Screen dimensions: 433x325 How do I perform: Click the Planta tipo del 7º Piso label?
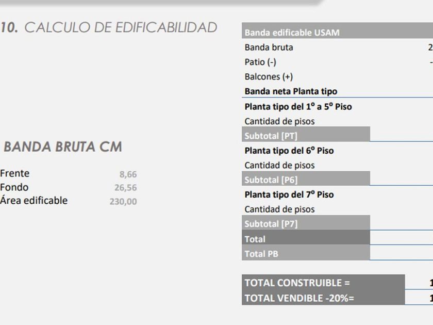(x=289, y=194)
